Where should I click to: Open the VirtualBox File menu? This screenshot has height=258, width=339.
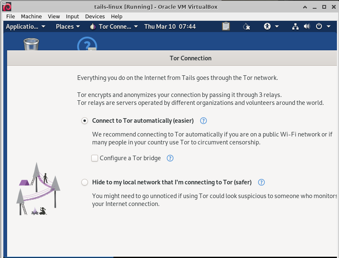pyautogui.click(x=10, y=17)
